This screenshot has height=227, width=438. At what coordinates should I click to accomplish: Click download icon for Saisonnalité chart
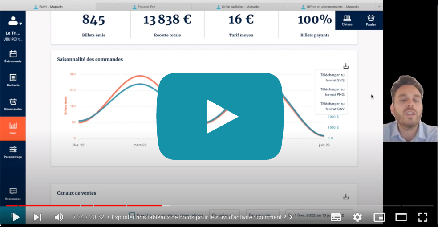(346, 66)
